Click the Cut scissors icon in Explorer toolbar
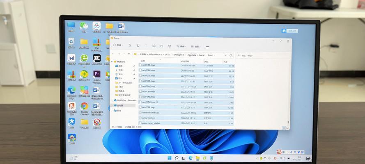The image size is (365, 164). [130, 46]
